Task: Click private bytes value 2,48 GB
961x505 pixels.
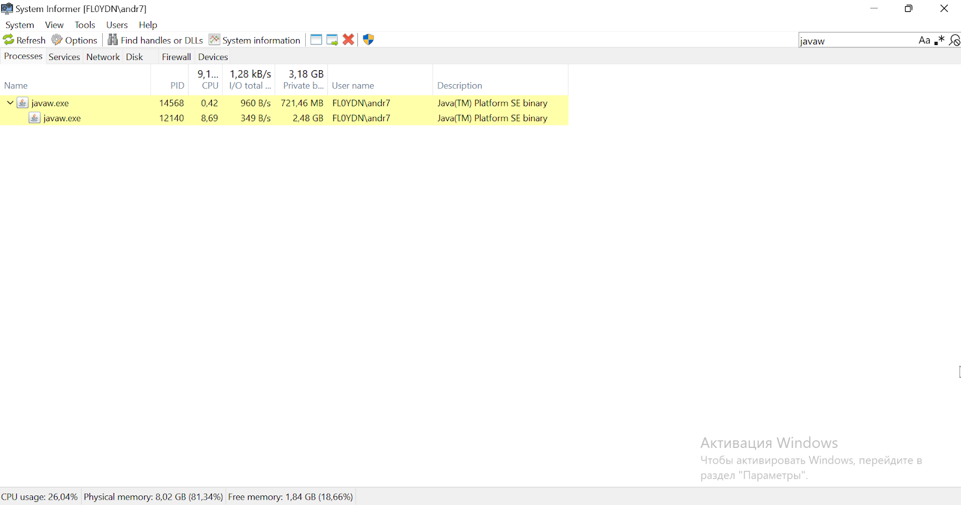Action: tap(308, 118)
